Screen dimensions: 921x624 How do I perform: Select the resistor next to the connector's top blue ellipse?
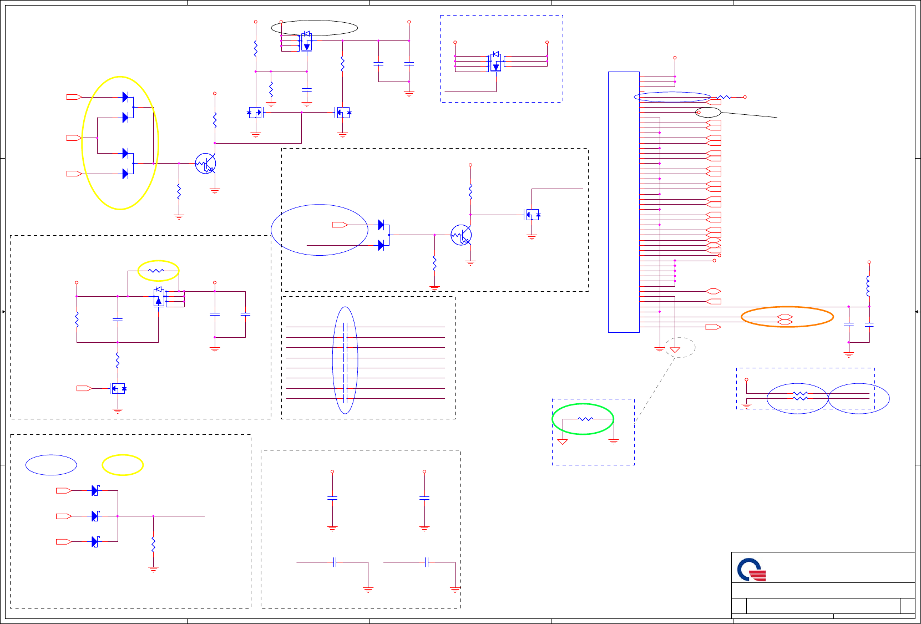pos(723,97)
